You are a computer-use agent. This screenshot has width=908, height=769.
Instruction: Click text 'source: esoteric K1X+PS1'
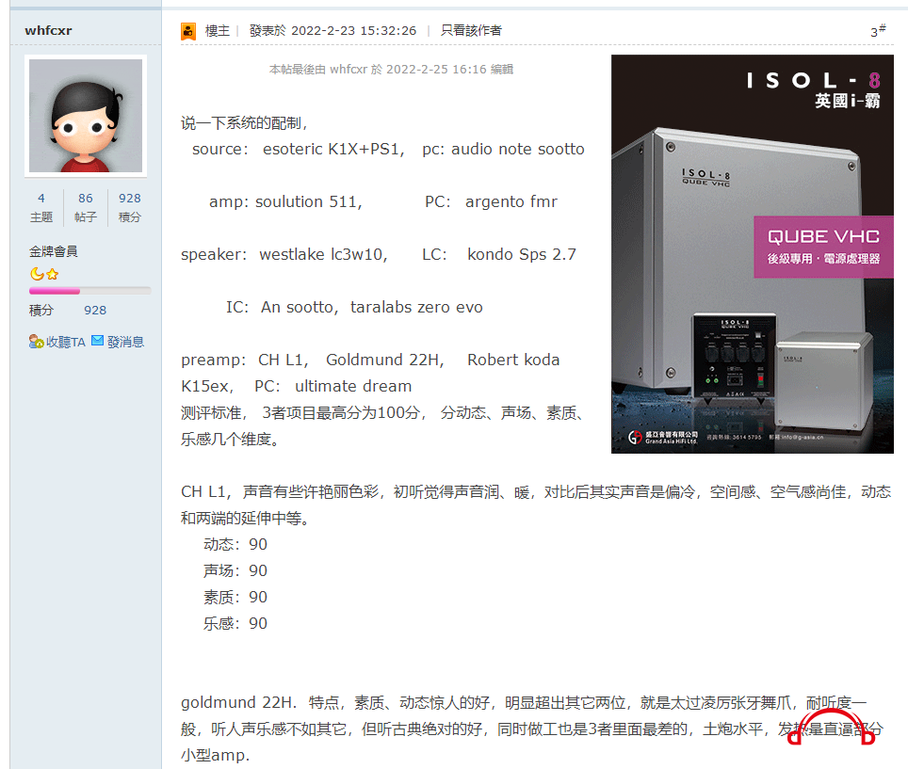pyautogui.click(x=299, y=150)
